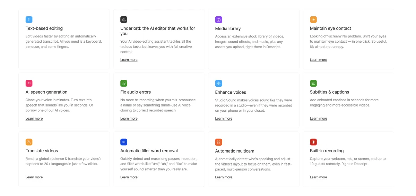
Task: Click the orange eye contact icon
Action: tap(313, 19)
